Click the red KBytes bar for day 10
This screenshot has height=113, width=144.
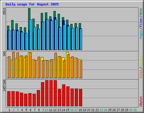point(47,93)
